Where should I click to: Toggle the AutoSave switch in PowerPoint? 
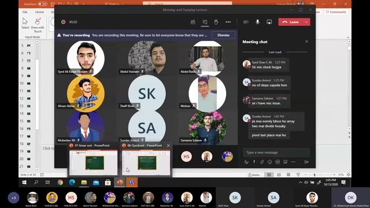[x=42, y=4]
